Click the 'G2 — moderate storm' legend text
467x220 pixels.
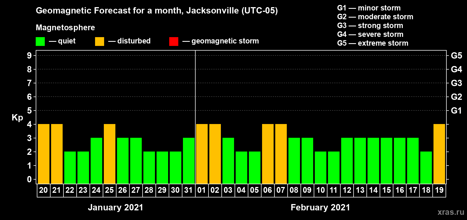375,17
